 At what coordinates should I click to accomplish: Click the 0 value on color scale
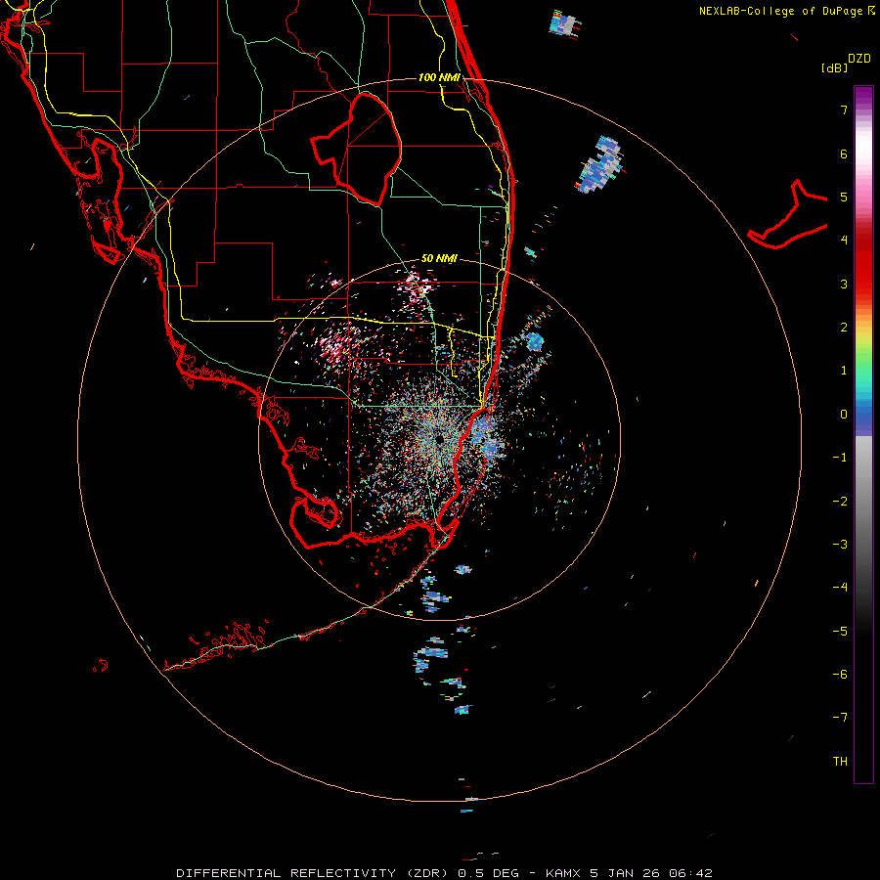coord(844,415)
